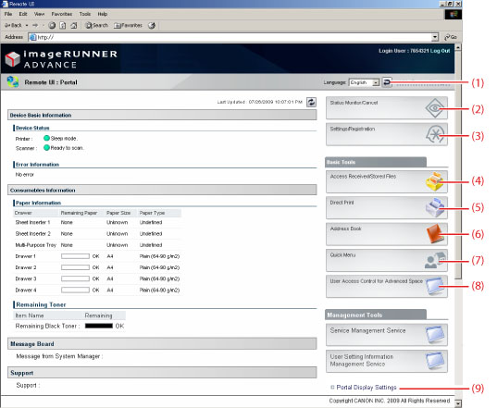Open the Quick Menu user icon
Image resolution: width=497 pixels, height=408 pixels.
click(435, 260)
